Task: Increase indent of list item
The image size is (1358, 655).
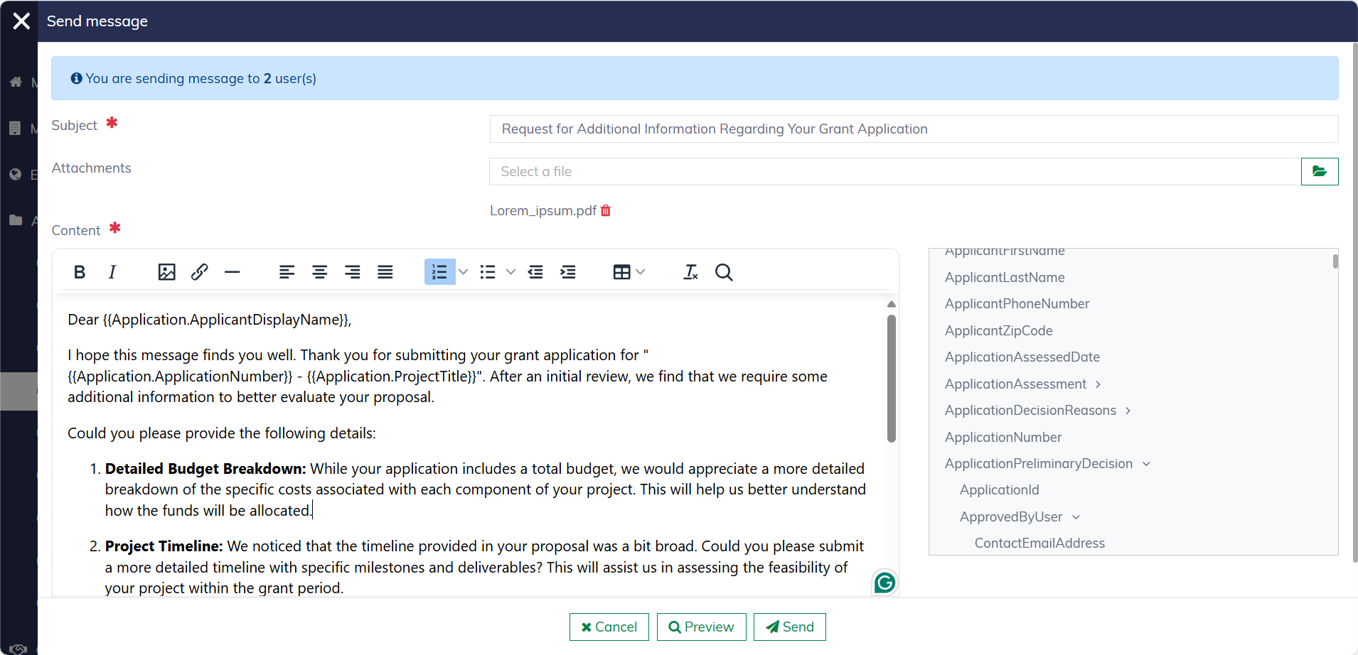Action: pyautogui.click(x=568, y=272)
